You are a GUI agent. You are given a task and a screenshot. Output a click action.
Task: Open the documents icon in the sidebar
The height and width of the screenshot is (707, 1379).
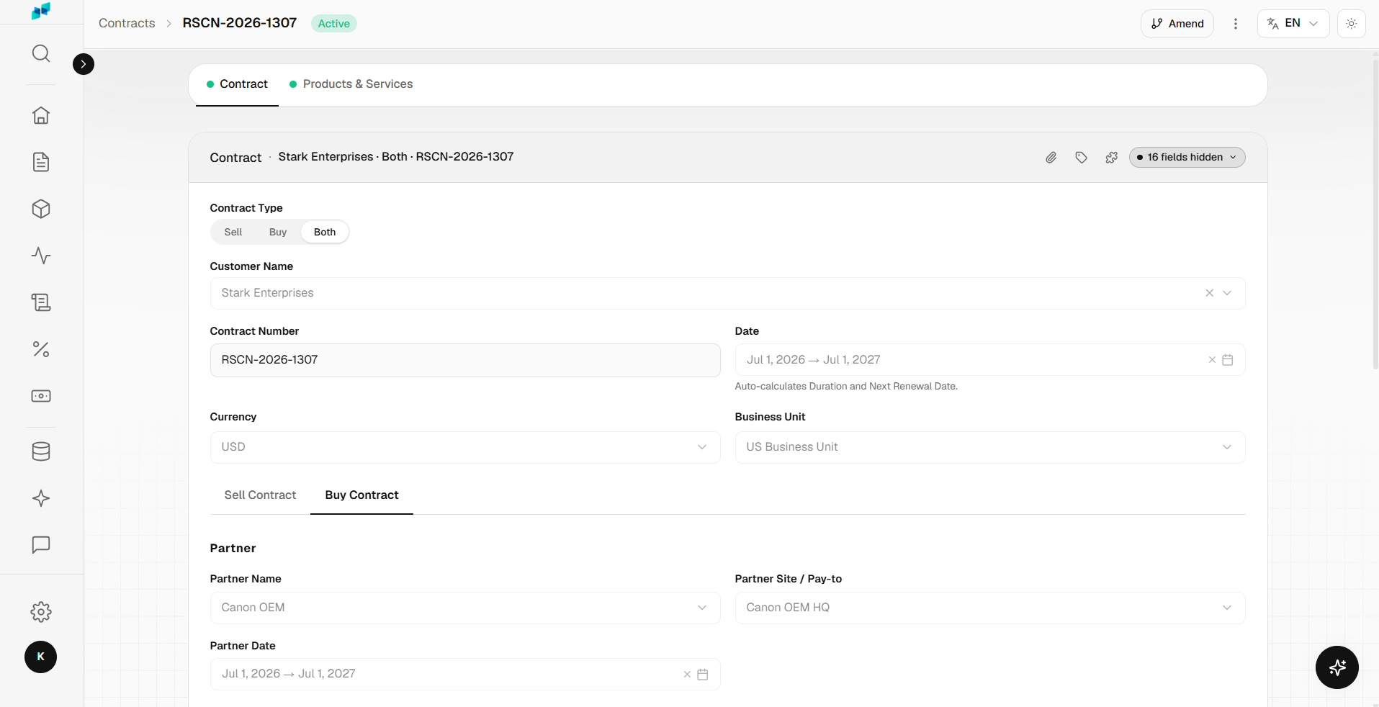[x=41, y=162]
